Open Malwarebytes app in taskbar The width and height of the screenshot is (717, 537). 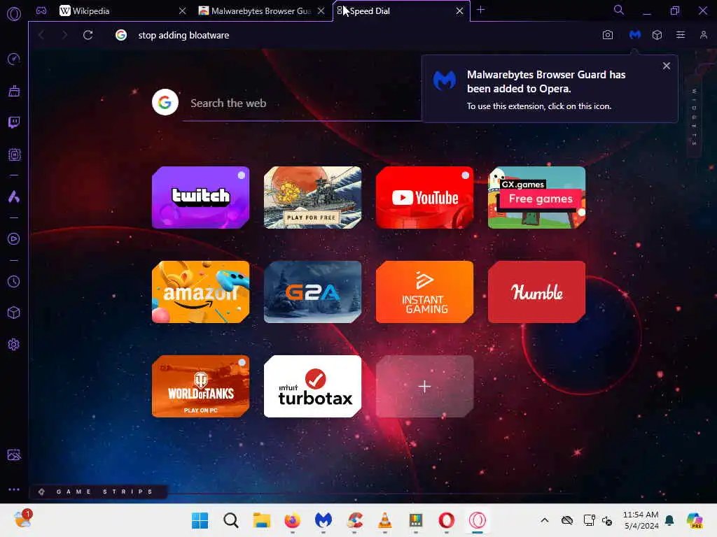tap(323, 520)
